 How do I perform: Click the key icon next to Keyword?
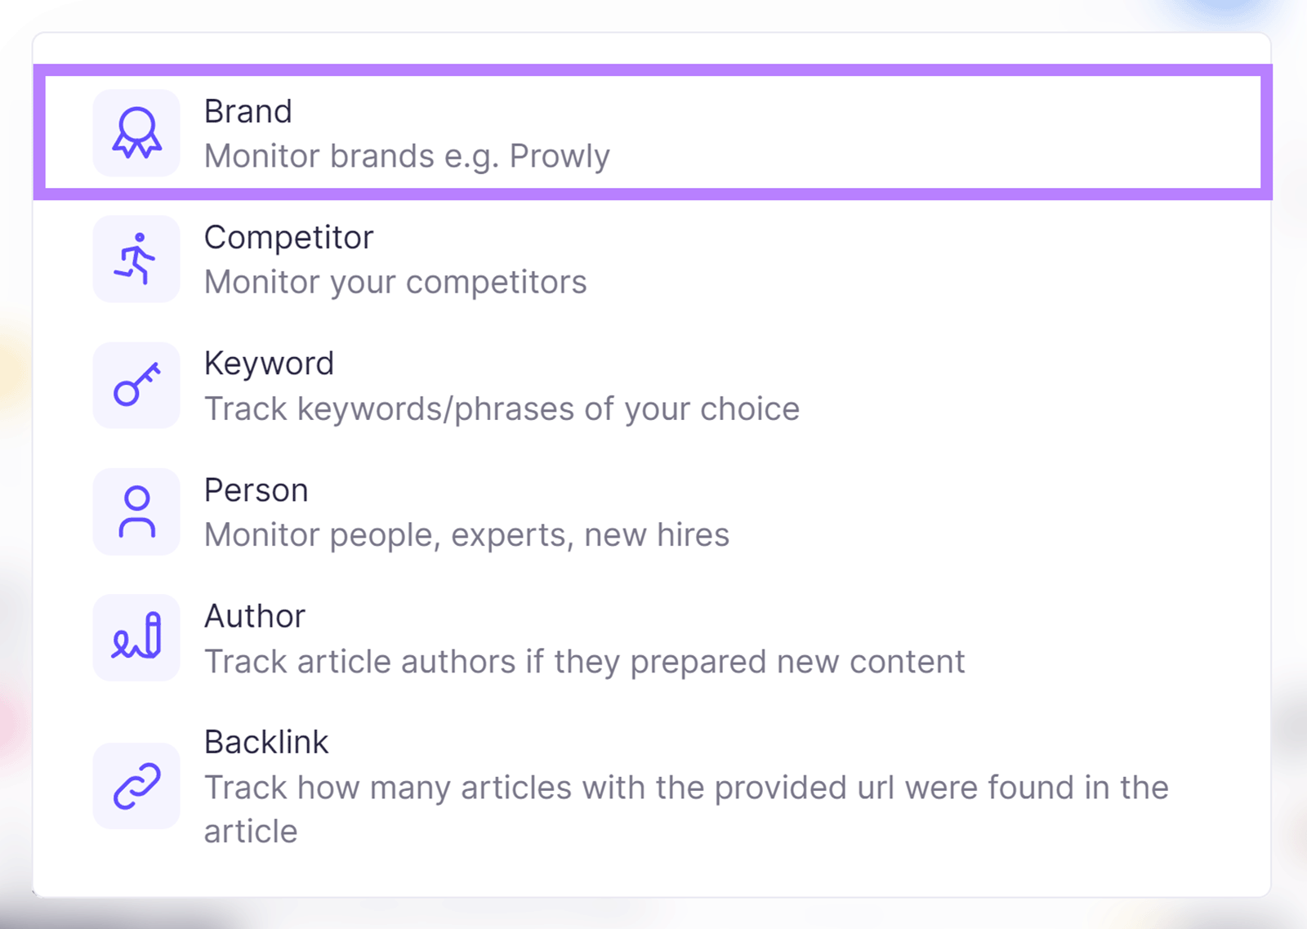tap(136, 384)
